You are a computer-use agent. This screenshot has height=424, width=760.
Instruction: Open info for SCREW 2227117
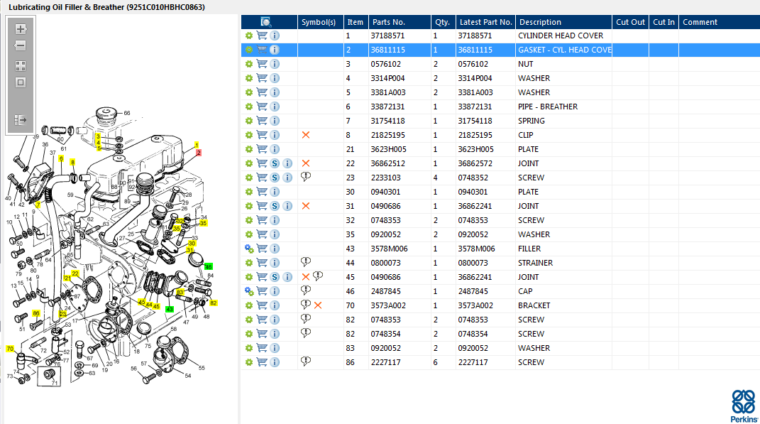[275, 362]
